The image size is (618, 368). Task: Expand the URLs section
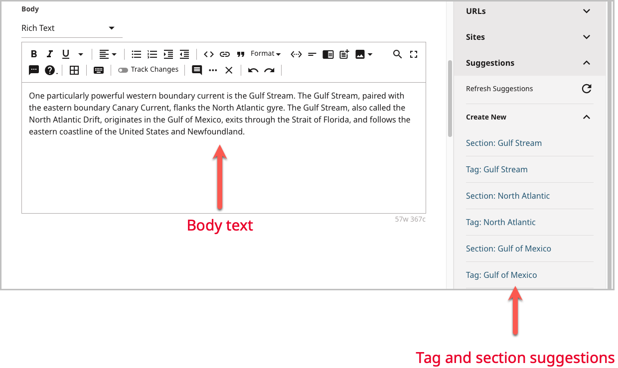pos(587,11)
